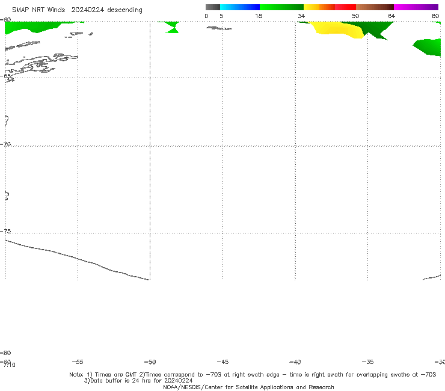Click the word "descending" in the title
The width and height of the screenshot is (445, 391).
(125, 10)
